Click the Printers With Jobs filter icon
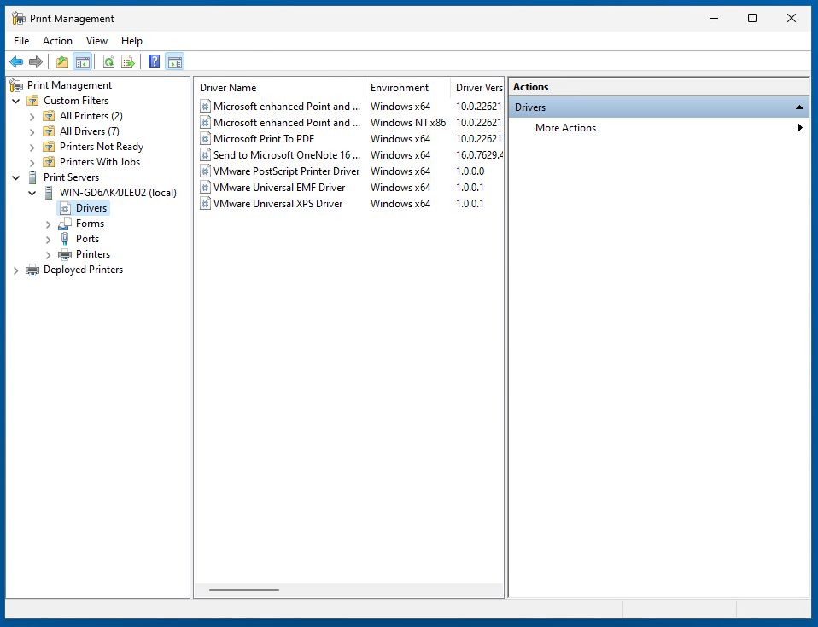The height and width of the screenshot is (627, 818). [x=49, y=161]
